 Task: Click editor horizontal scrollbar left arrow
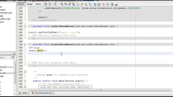point(29,90)
